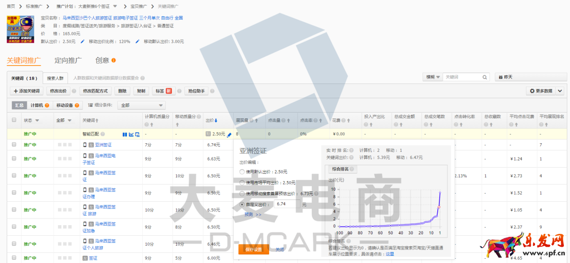Check the box for 亚洲签证 keyword row
This screenshot has width=570, height=263.
pyautogui.click(x=14, y=145)
